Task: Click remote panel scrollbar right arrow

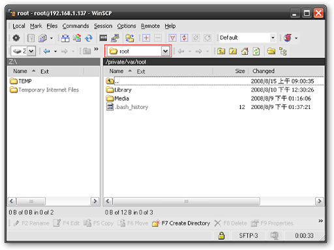Action: pyautogui.click(x=320, y=201)
